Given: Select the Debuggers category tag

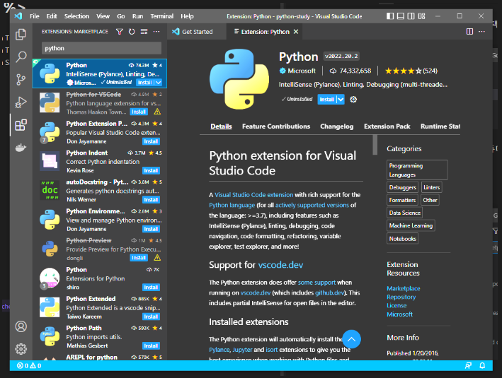Looking at the screenshot, I should coord(402,187).
